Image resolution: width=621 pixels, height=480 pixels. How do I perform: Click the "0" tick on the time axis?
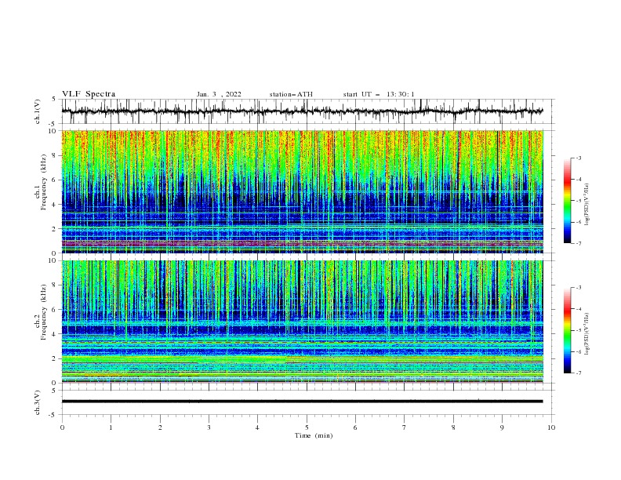(x=62, y=427)
